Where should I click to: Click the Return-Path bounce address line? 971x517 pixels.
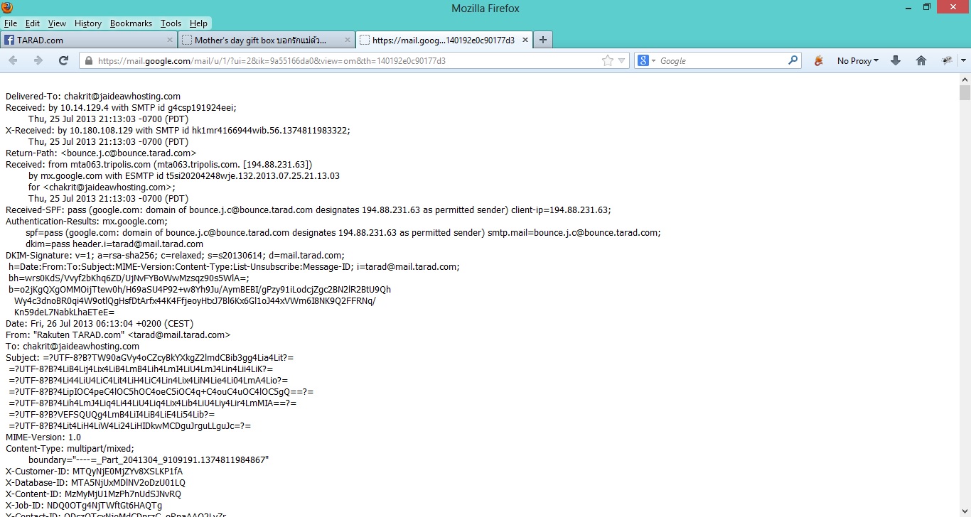click(101, 153)
